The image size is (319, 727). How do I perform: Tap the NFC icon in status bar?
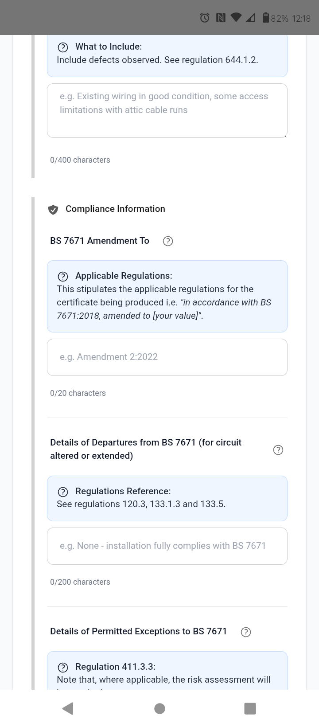coord(220,18)
